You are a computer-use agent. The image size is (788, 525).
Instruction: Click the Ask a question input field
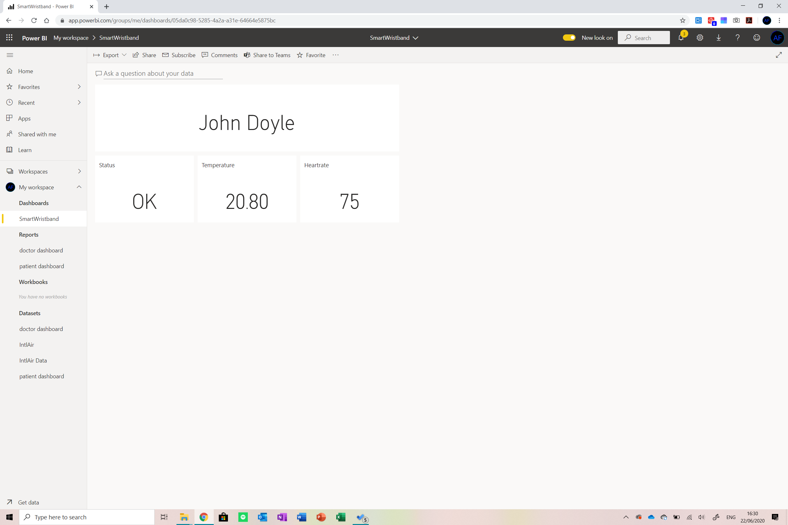coord(163,73)
